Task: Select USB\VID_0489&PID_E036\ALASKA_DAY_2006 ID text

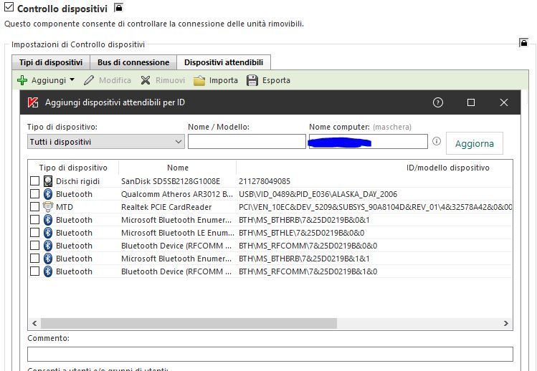Action: pos(318,194)
